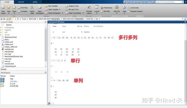Click the Current Folder vertical scrollbar

click(46, 45)
